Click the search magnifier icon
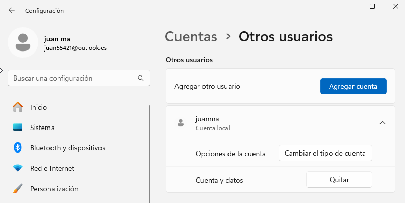 [141, 78]
